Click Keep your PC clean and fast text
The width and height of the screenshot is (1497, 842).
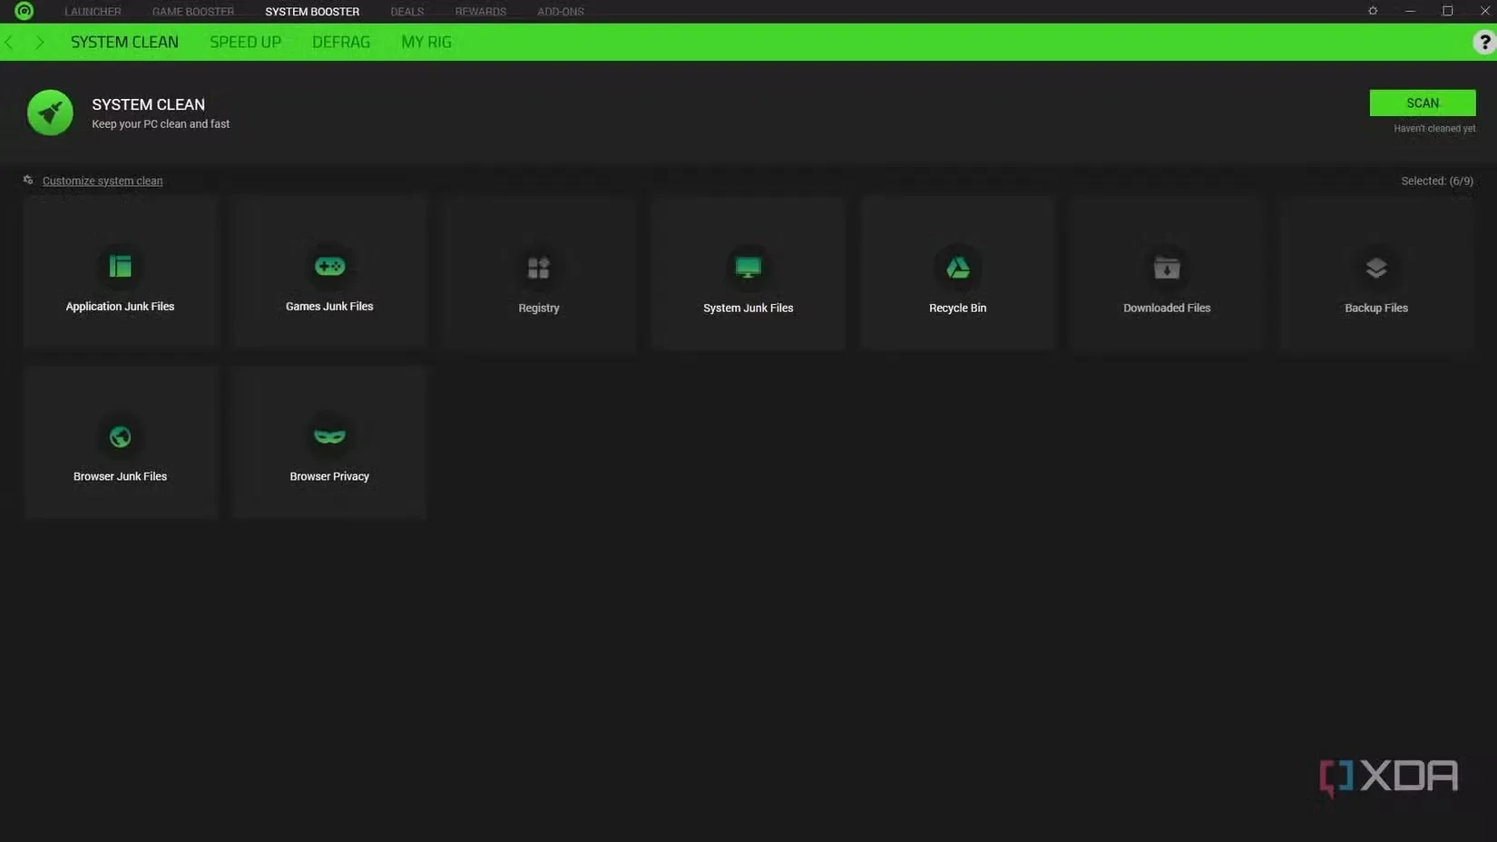tap(161, 124)
